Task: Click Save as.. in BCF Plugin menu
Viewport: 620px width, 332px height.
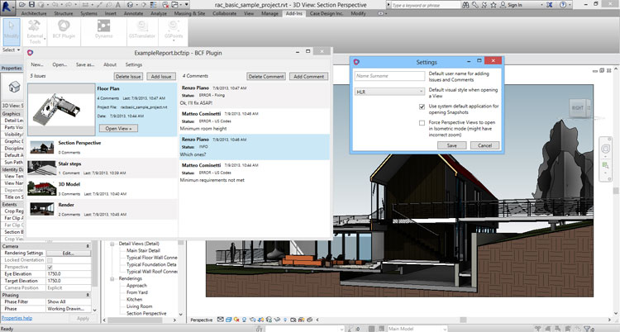Action: point(85,64)
